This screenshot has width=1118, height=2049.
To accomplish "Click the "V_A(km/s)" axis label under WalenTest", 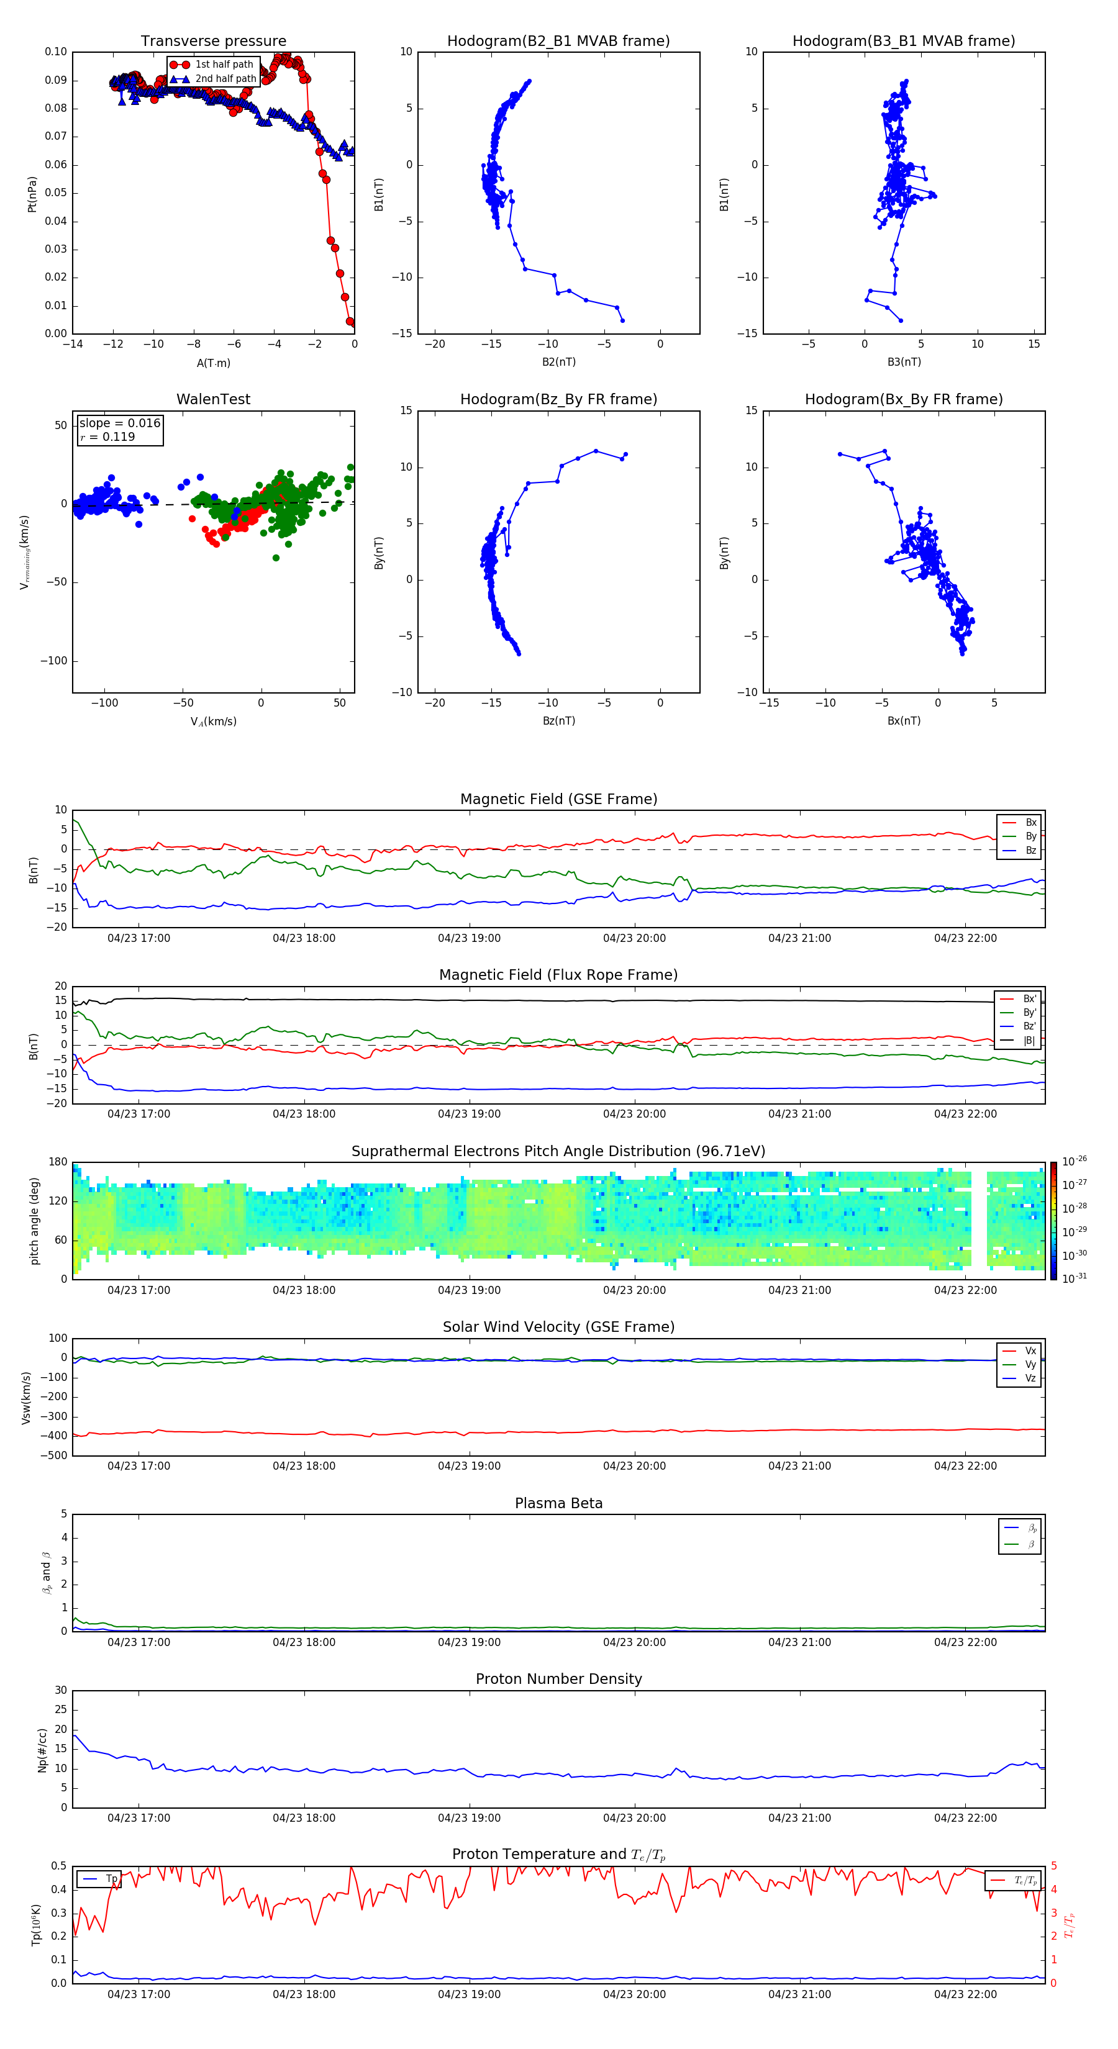I will click(213, 721).
